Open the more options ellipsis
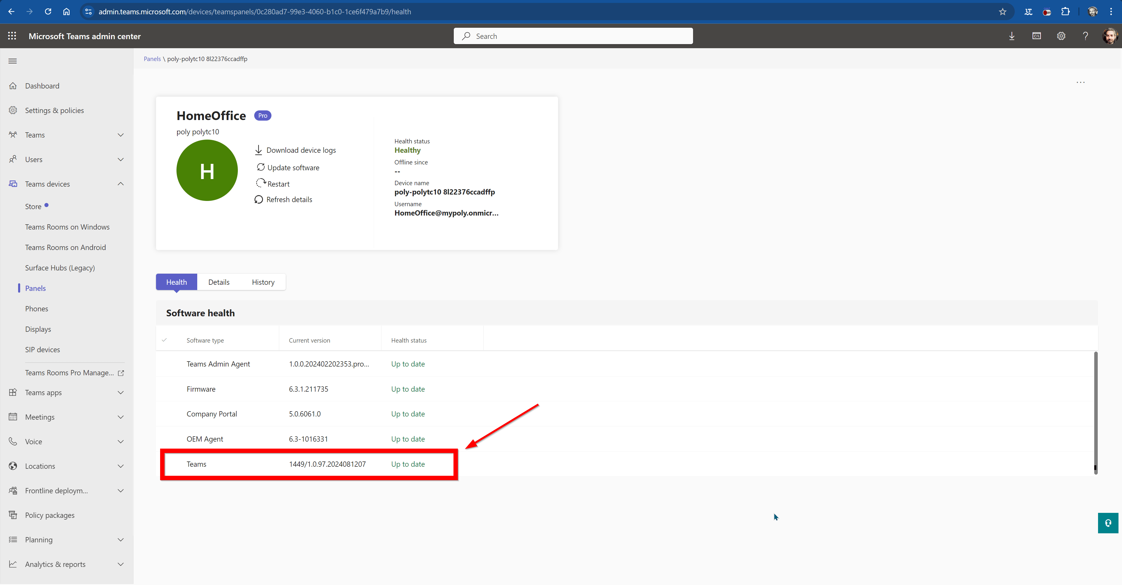The image size is (1122, 585). point(1081,82)
